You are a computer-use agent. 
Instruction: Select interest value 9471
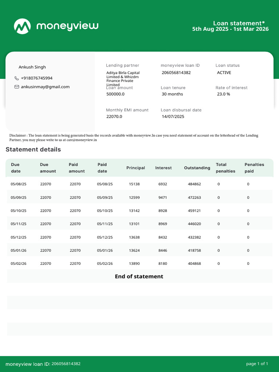click(163, 197)
